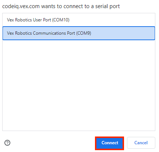The height and width of the screenshot is (152, 159).
Task: Pick the User Port list row
Action: coord(79,20)
